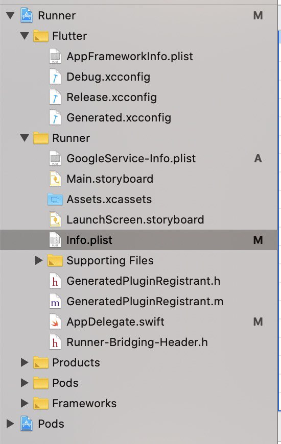Click the Runner-Bridging-Header.h file icon
281x444 pixels.
(55, 342)
